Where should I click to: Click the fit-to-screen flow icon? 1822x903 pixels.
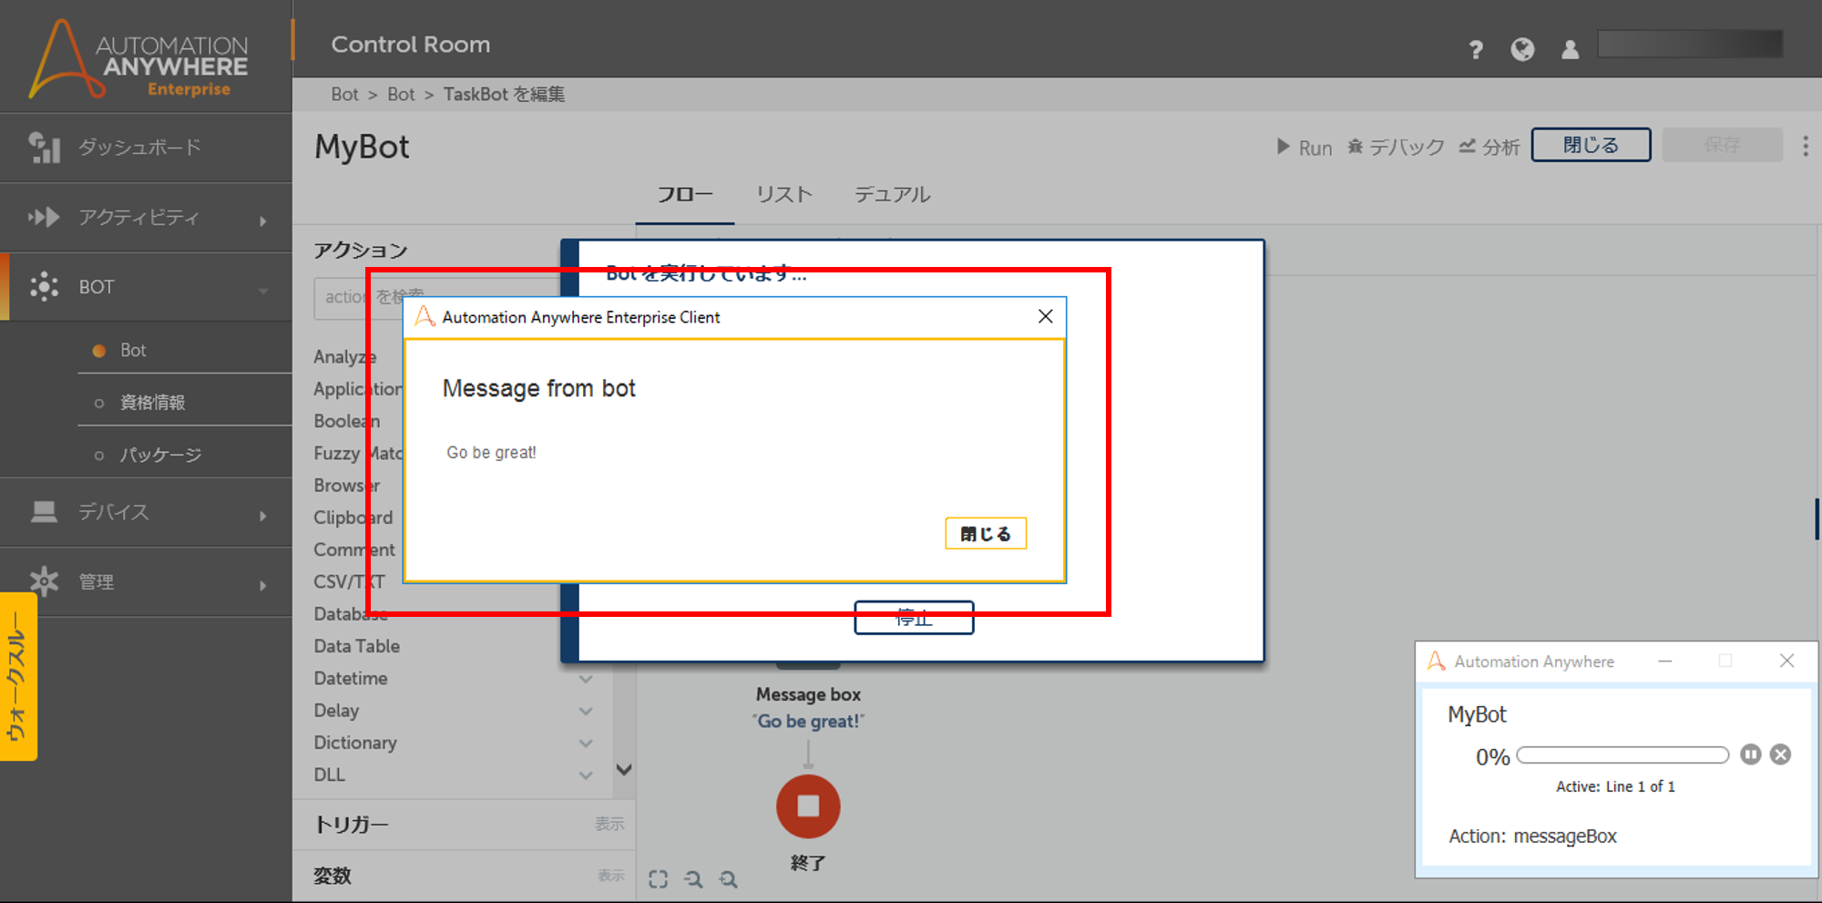(x=658, y=879)
